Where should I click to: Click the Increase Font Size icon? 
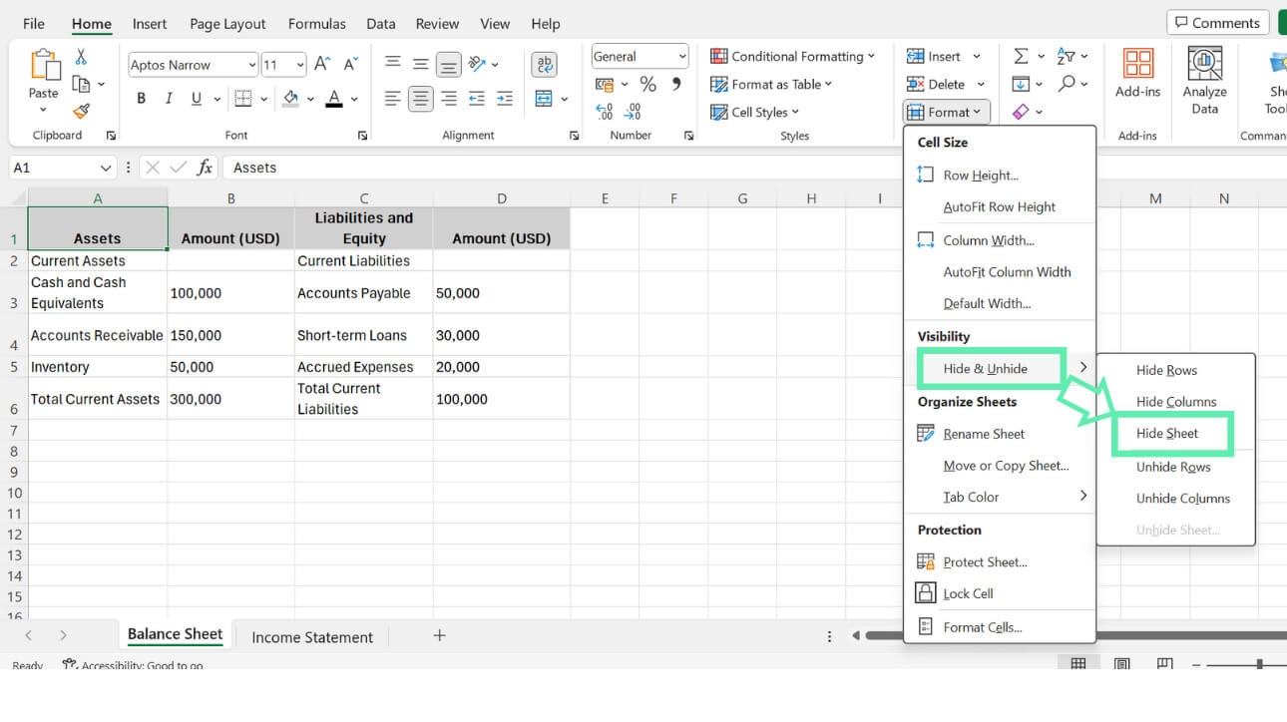321,63
